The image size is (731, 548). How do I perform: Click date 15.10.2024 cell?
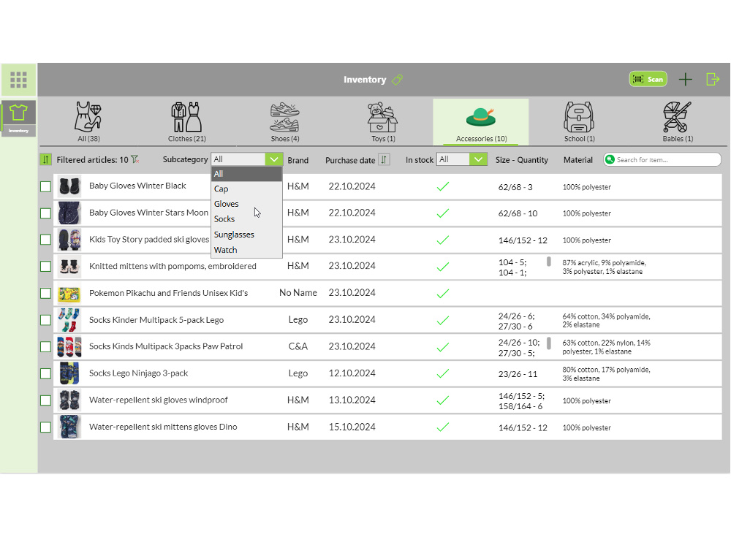click(x=352, y=427)
